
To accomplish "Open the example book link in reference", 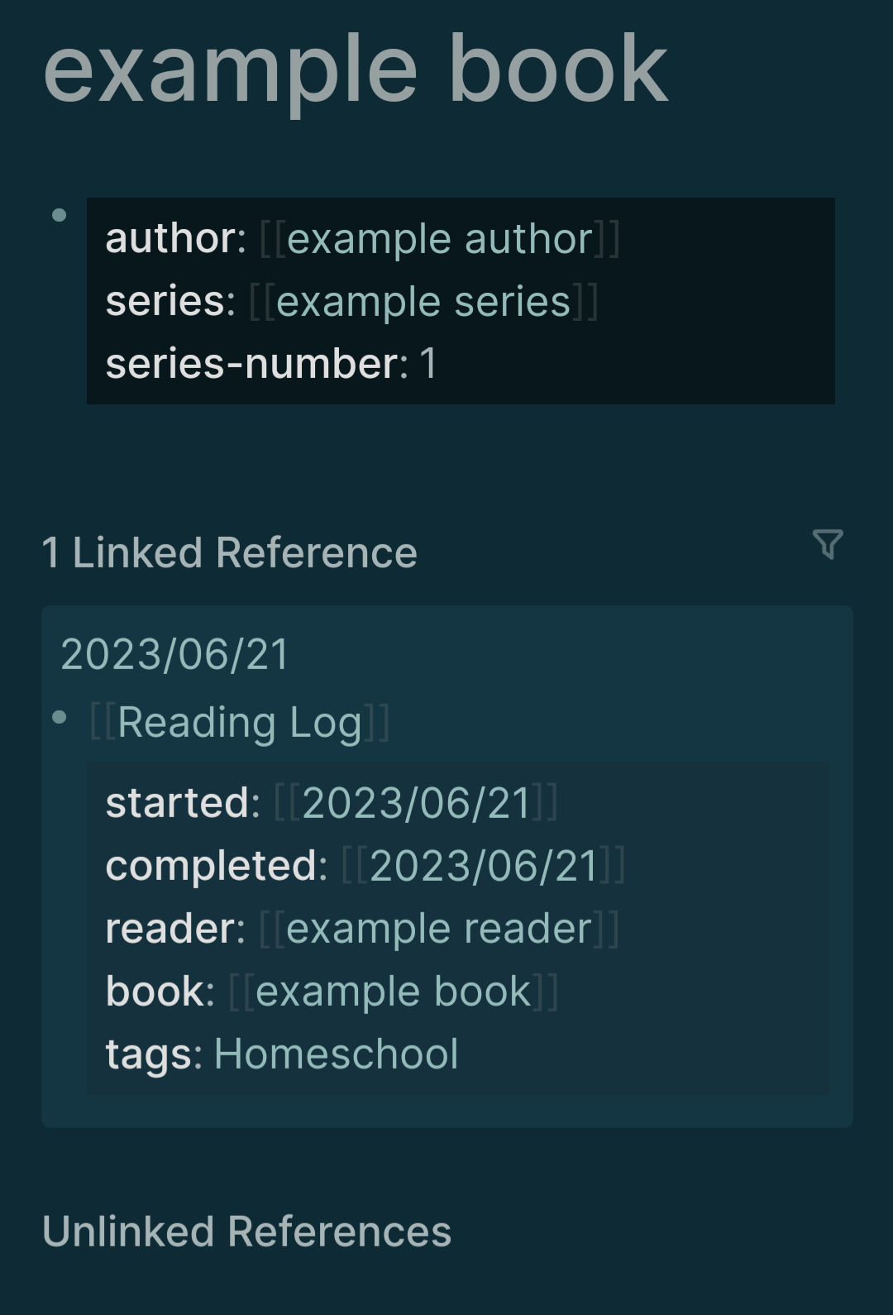I will tap(394, 992).
